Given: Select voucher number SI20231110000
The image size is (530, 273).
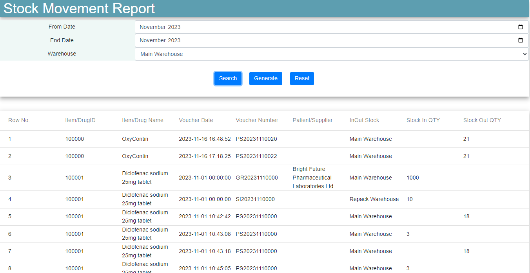Looking at the screenshot, I should (x=255, y=199).
